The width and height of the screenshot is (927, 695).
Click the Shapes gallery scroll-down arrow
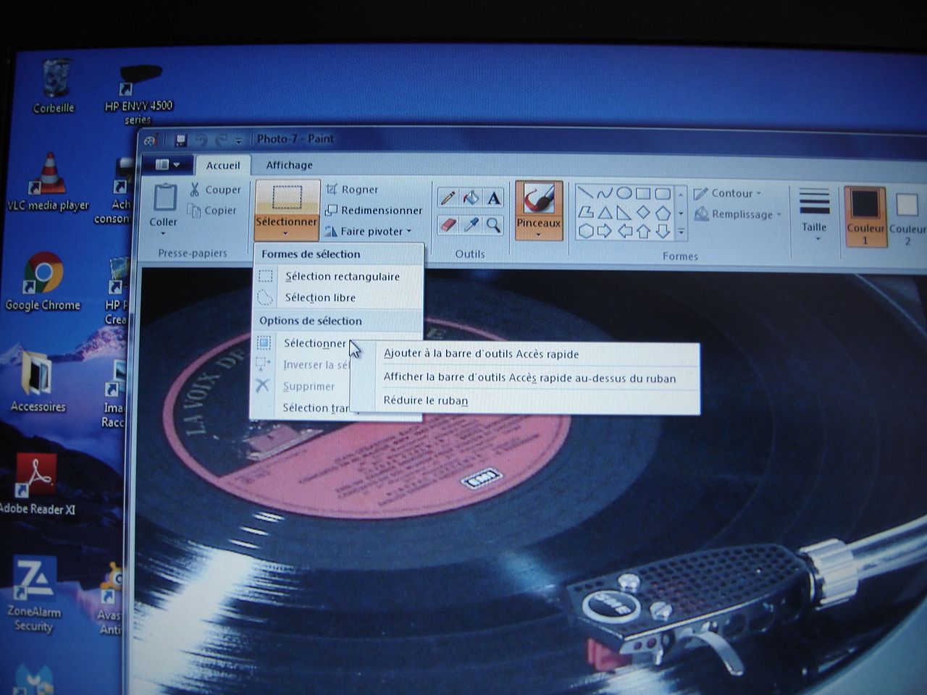(681, 214)
